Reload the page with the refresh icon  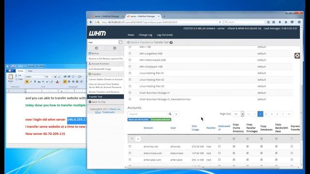(220, 22)
